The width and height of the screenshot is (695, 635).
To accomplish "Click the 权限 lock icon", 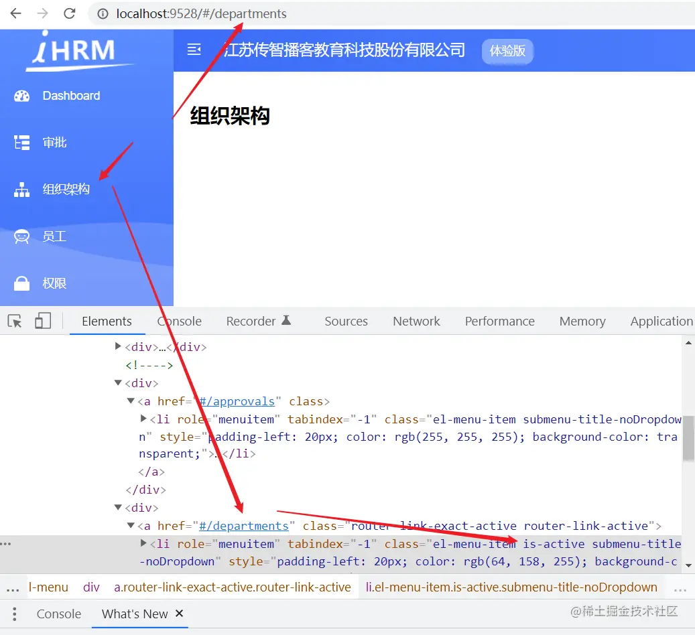I will click(21, 283).
